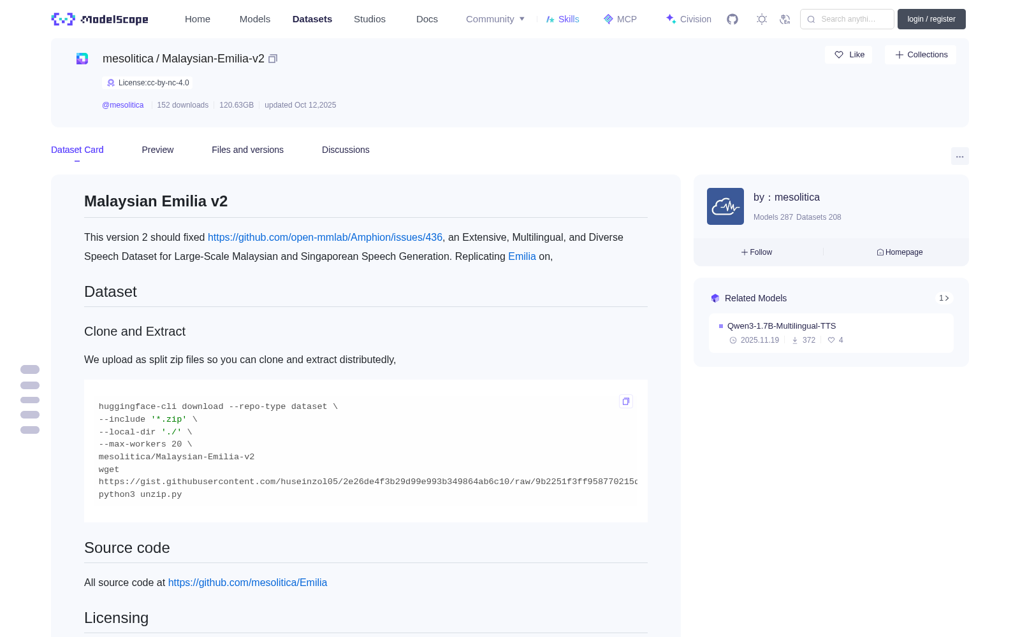Click the 'Licensing' heading
This screenshot has height=637, width=1020.
pos(116,618)
